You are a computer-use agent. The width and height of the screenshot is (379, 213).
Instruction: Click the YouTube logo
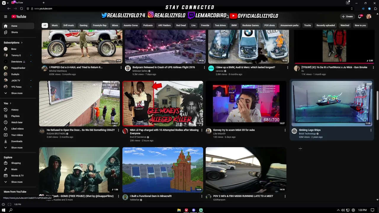(19, 17)
